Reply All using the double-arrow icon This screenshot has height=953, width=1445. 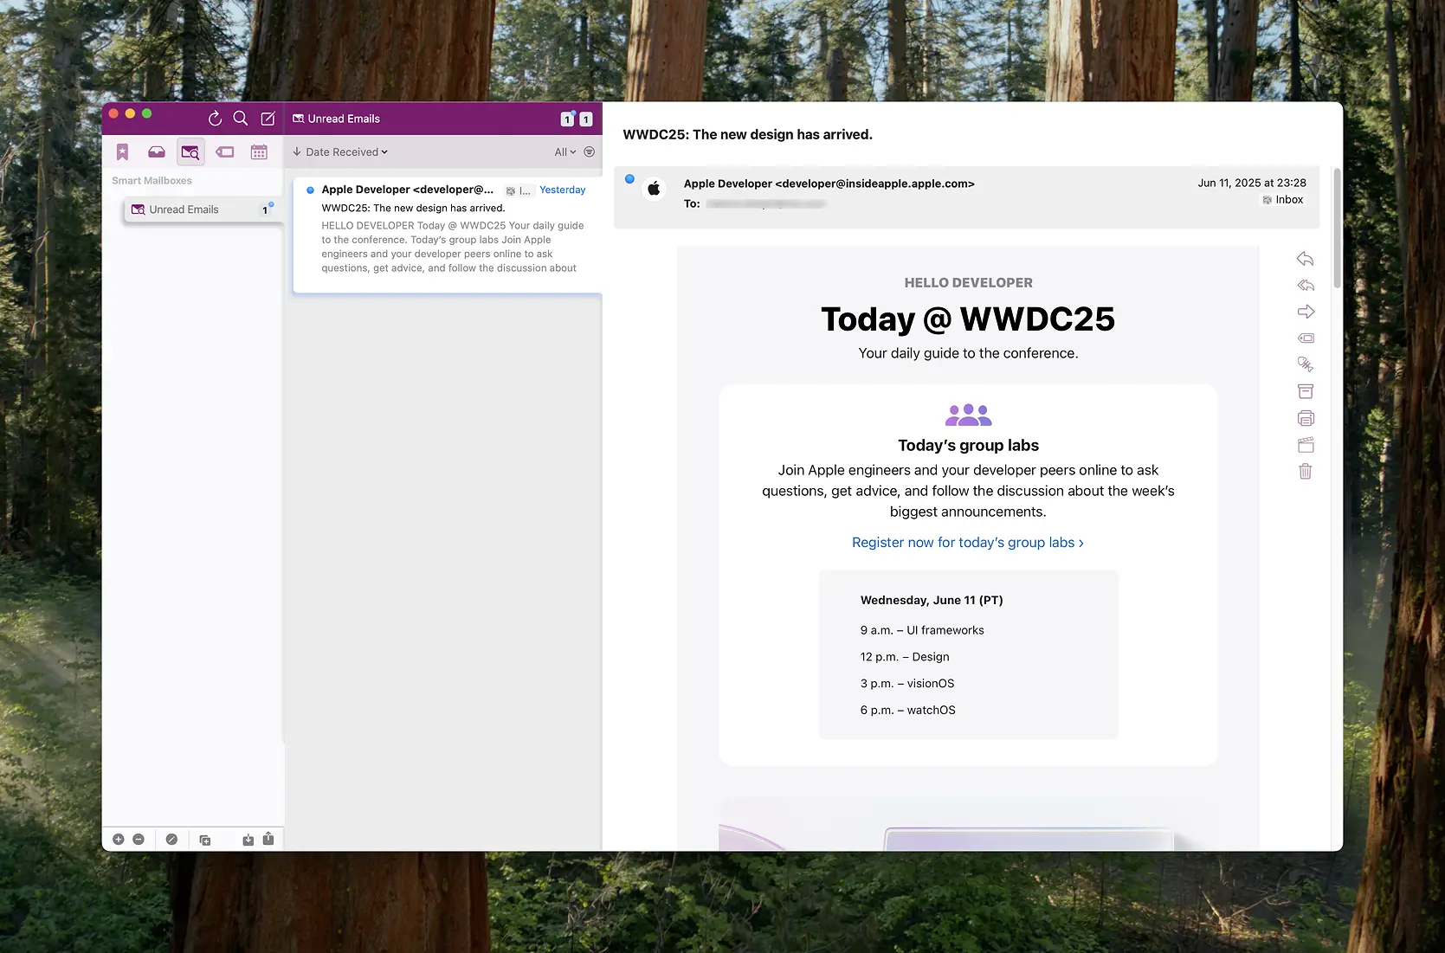coord(1306,285)
